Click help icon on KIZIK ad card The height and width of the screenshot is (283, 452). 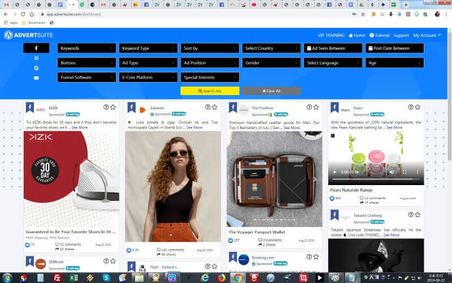pos(106,107)
